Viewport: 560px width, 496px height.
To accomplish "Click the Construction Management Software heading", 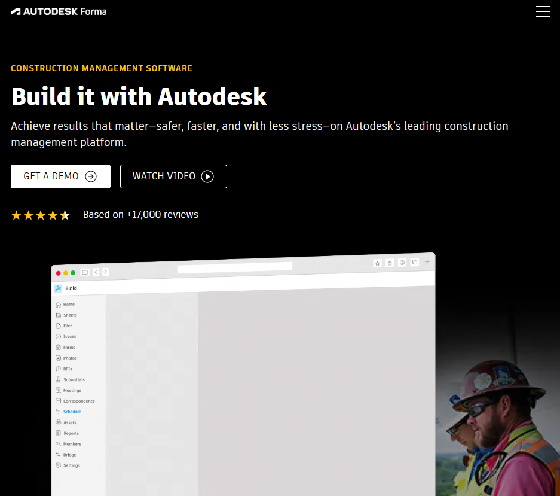I will 102,68.
